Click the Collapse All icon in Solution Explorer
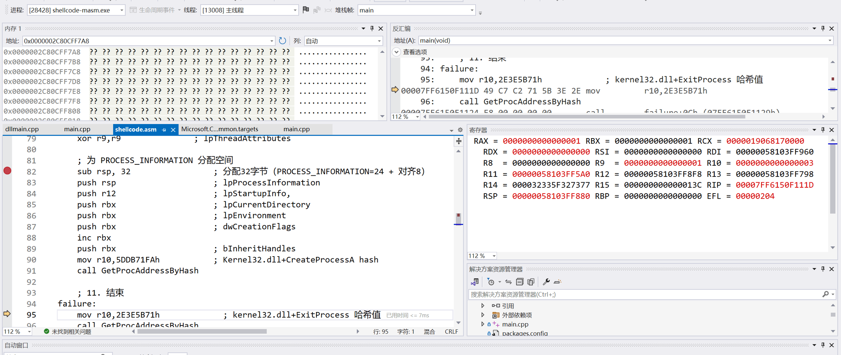 519,282
